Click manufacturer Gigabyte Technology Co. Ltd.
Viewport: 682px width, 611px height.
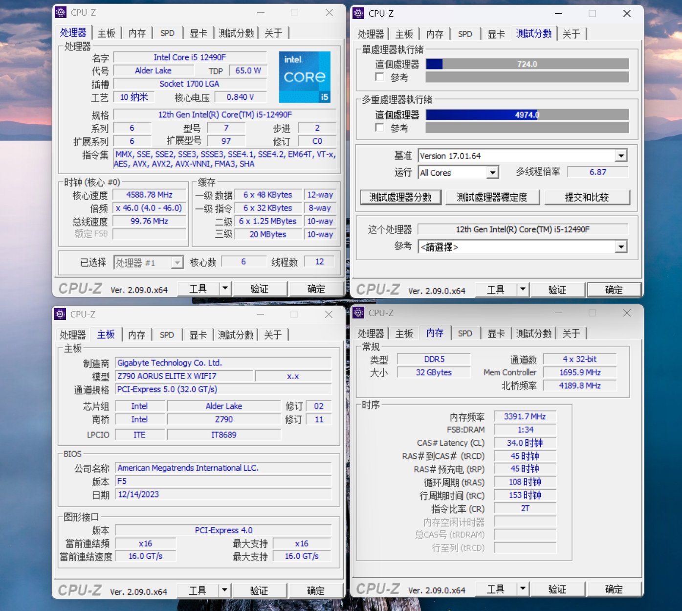click(223, 362)
